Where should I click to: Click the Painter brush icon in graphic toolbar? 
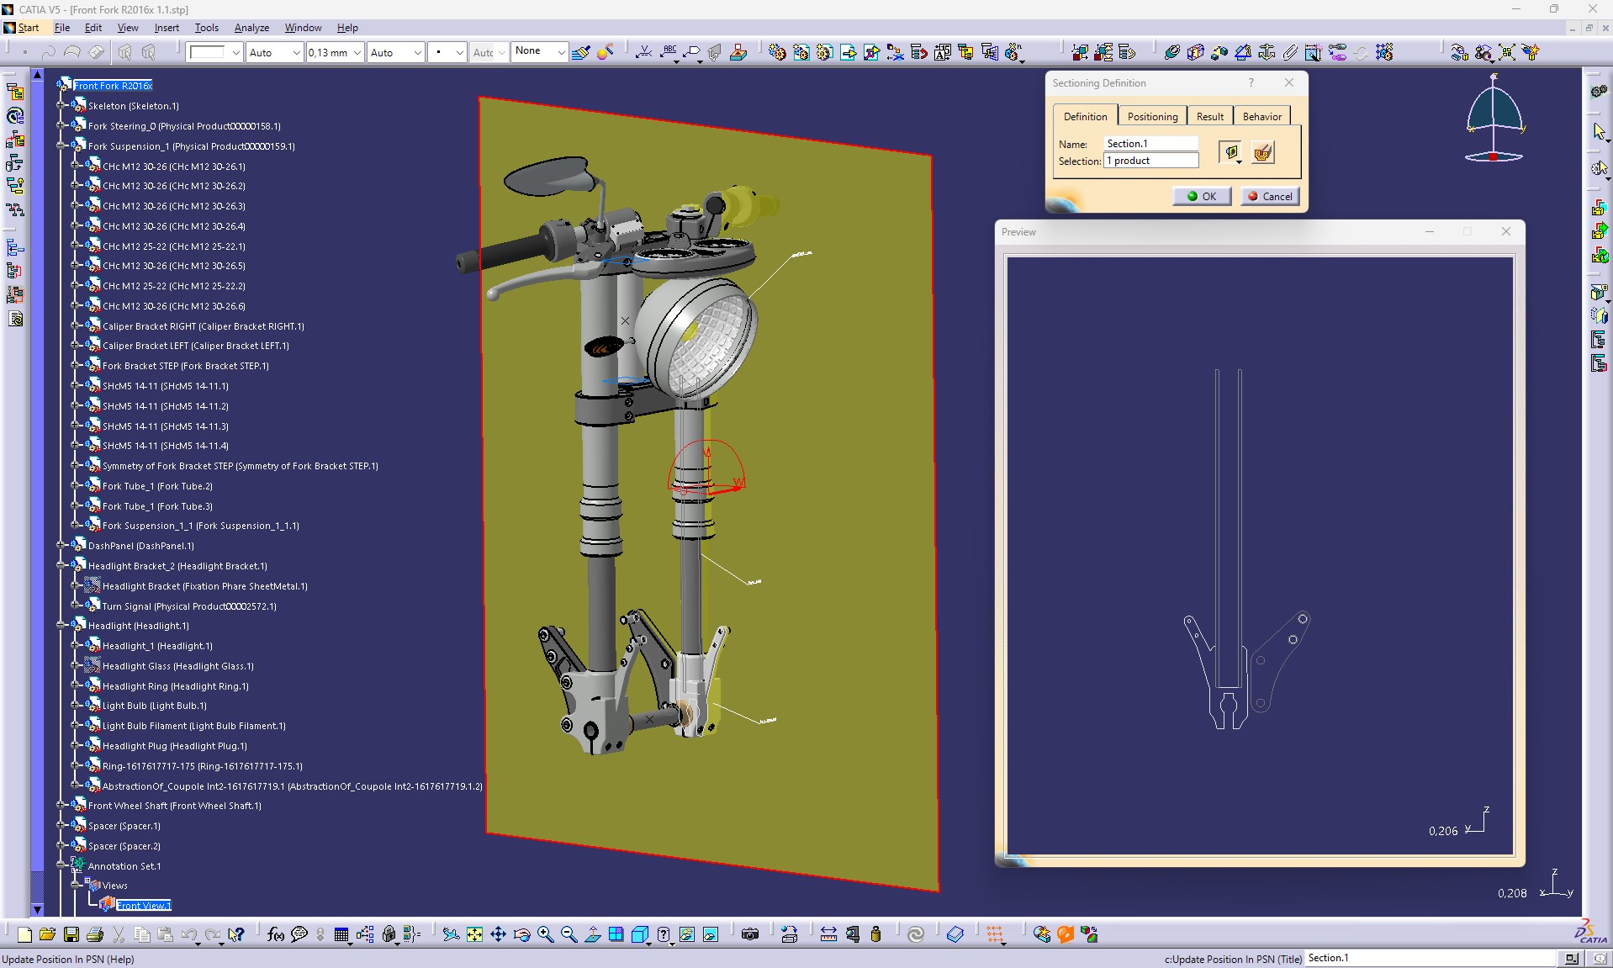click(580, 52)
